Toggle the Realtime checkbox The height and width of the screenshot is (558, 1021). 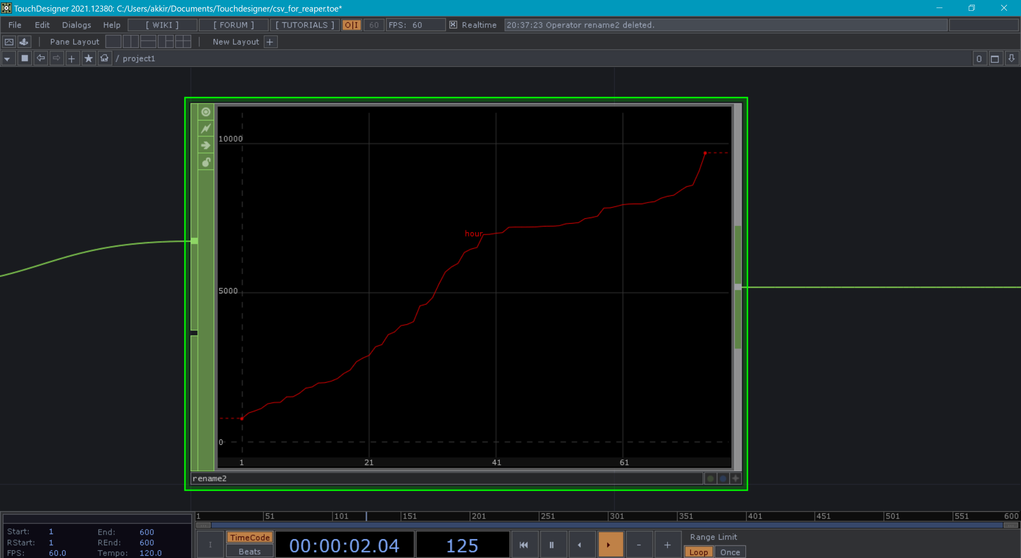pyautogui.click(x=453, y=25)
